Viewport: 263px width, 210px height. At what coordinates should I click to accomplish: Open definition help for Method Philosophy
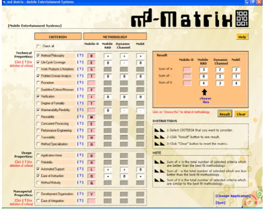point(80,55)
